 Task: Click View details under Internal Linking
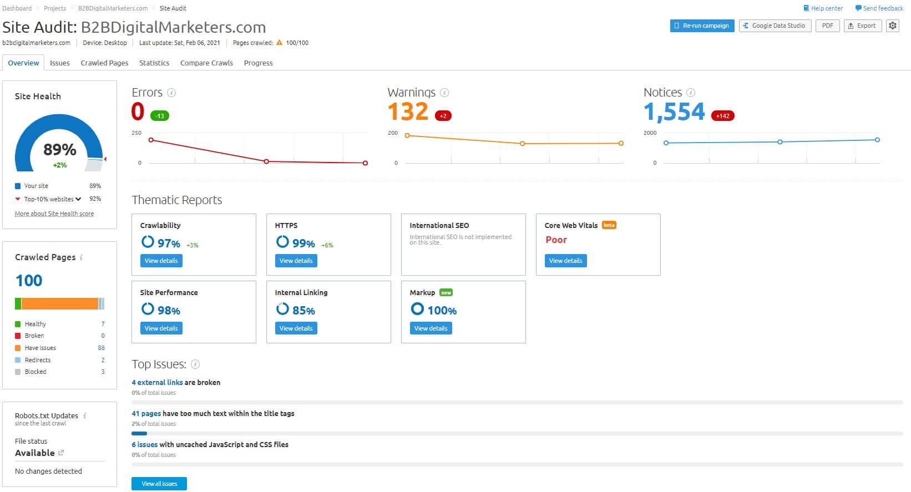tap(296, 328)
